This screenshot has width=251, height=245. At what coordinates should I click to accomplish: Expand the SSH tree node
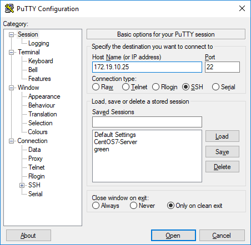point(22,185)
